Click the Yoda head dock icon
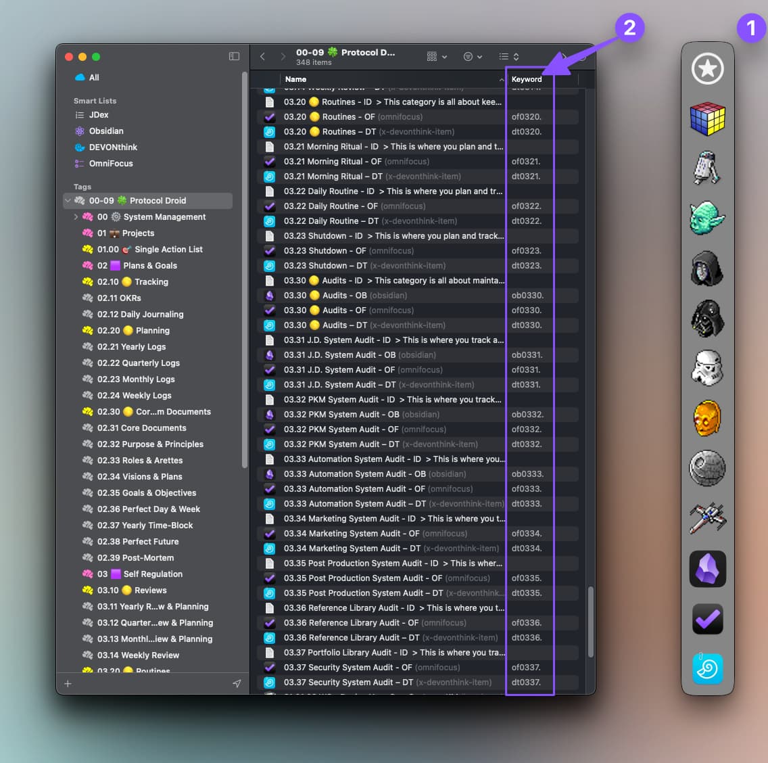 tap(707, 219)
